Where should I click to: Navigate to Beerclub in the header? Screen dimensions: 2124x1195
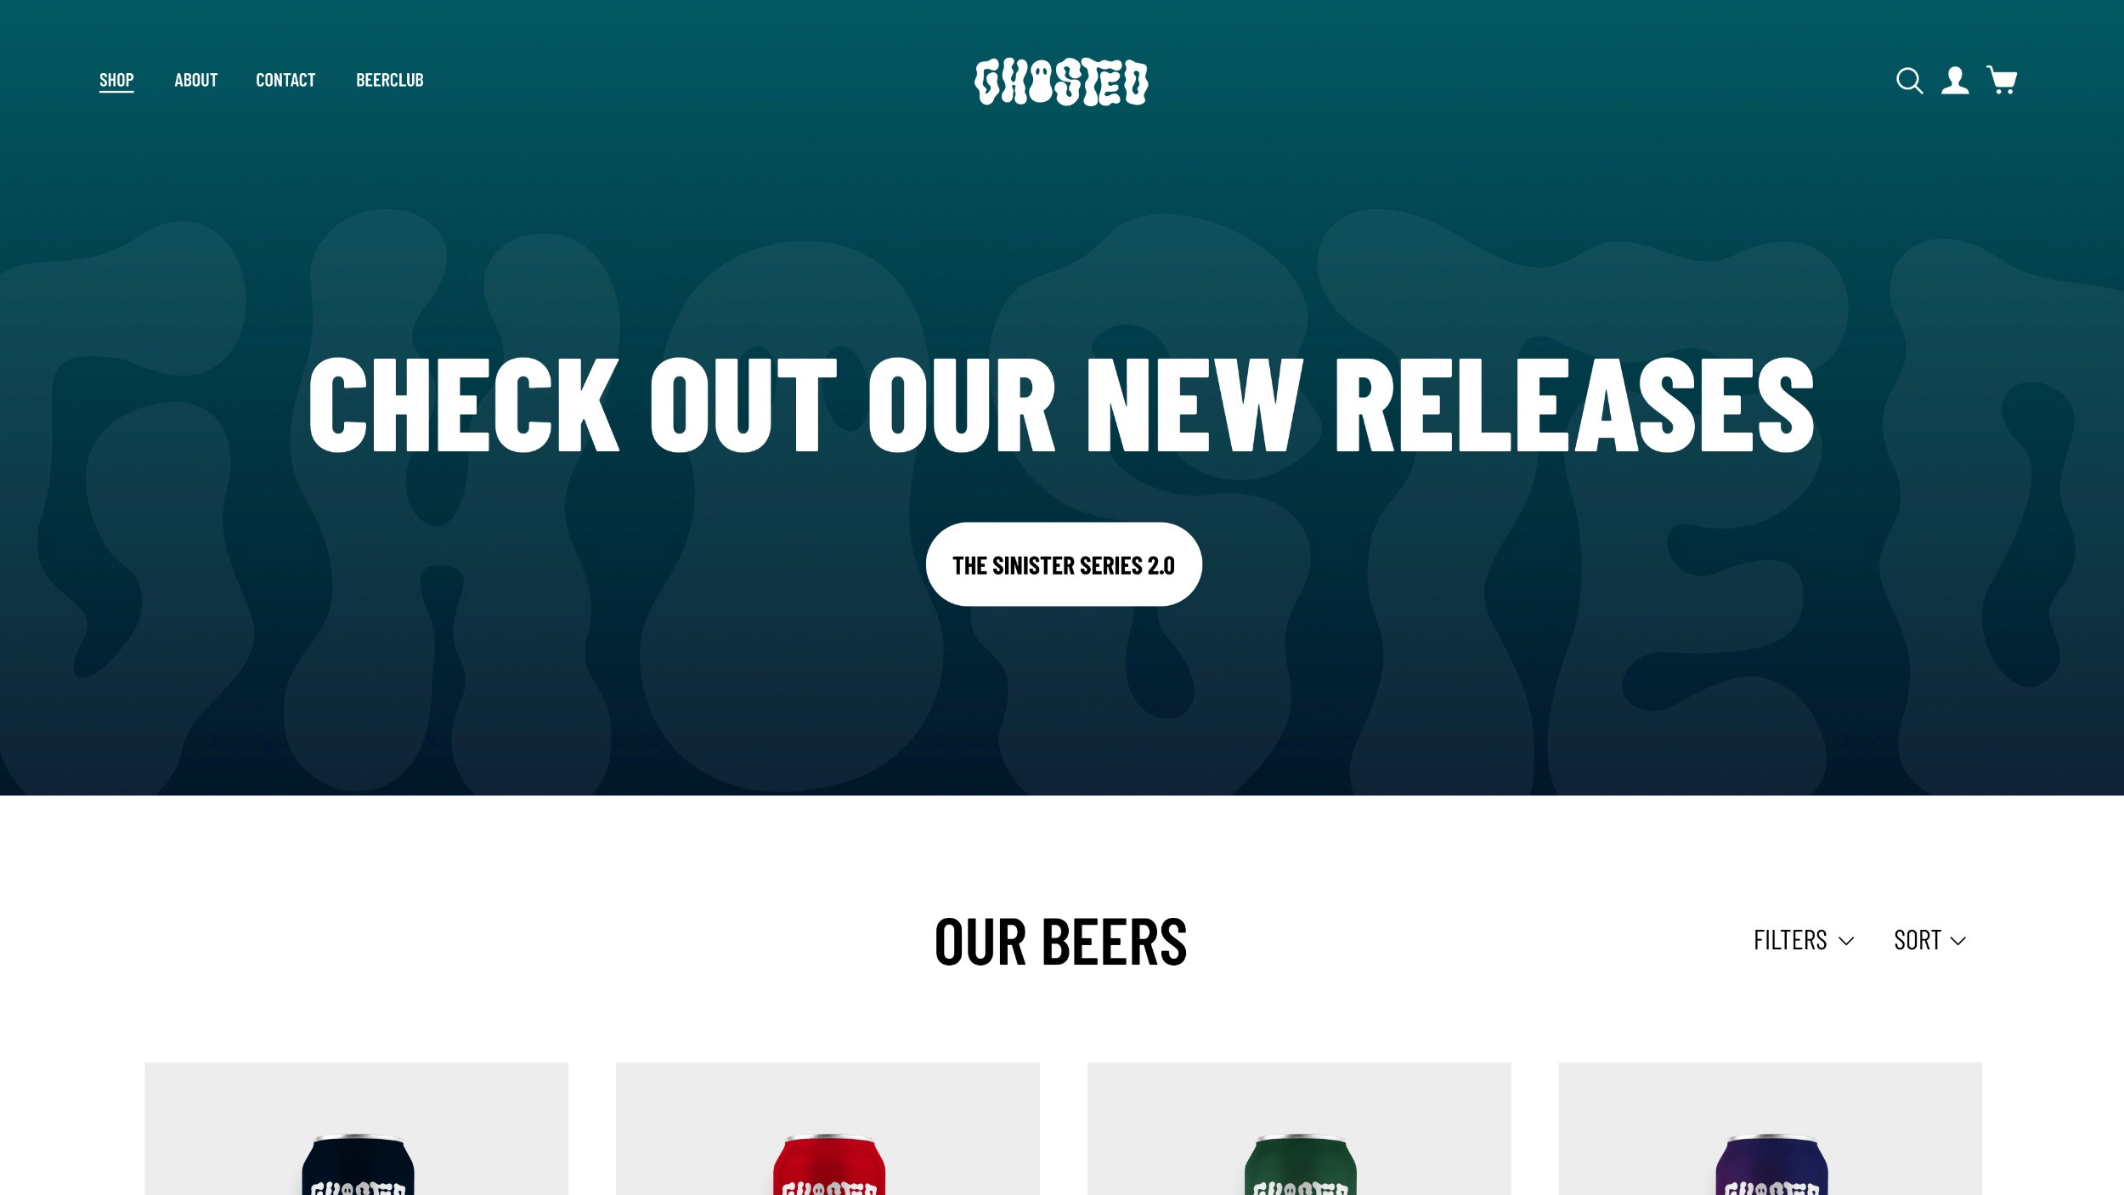coord(390,81)
